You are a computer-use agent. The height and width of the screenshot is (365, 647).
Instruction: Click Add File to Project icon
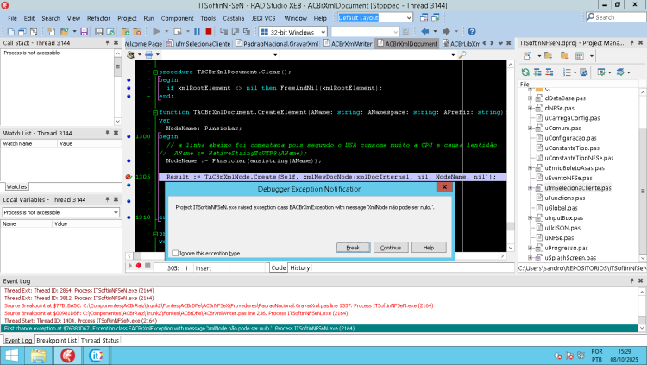(125, 31)
